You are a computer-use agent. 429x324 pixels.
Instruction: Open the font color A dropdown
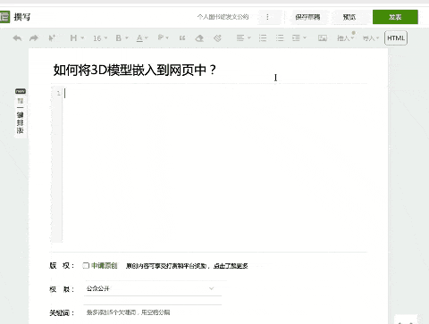[142, 38]
